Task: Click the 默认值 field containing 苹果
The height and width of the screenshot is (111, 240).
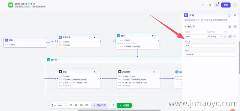Action: [x=211, y=45]
